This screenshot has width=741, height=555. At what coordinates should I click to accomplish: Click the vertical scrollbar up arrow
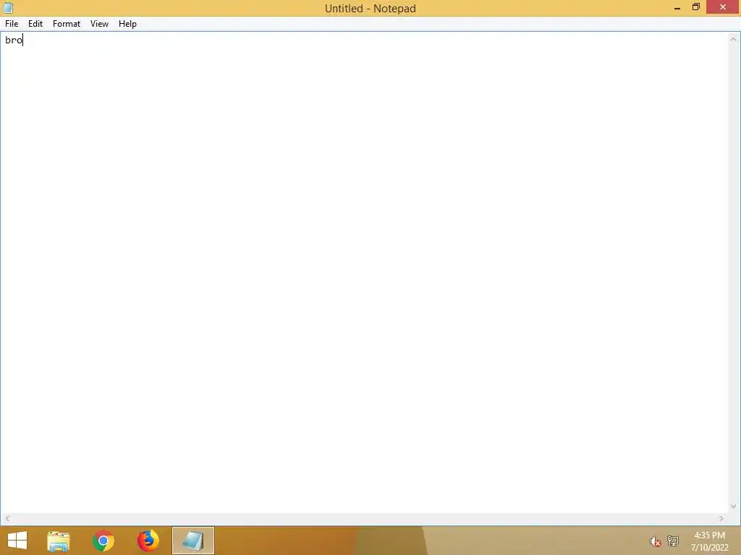[x=733, y=40]
